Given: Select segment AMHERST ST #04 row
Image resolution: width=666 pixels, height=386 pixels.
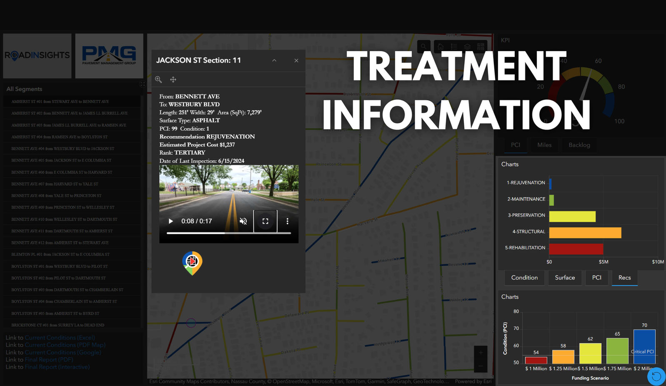Looking at the screenshot, I should click(72, 137).
